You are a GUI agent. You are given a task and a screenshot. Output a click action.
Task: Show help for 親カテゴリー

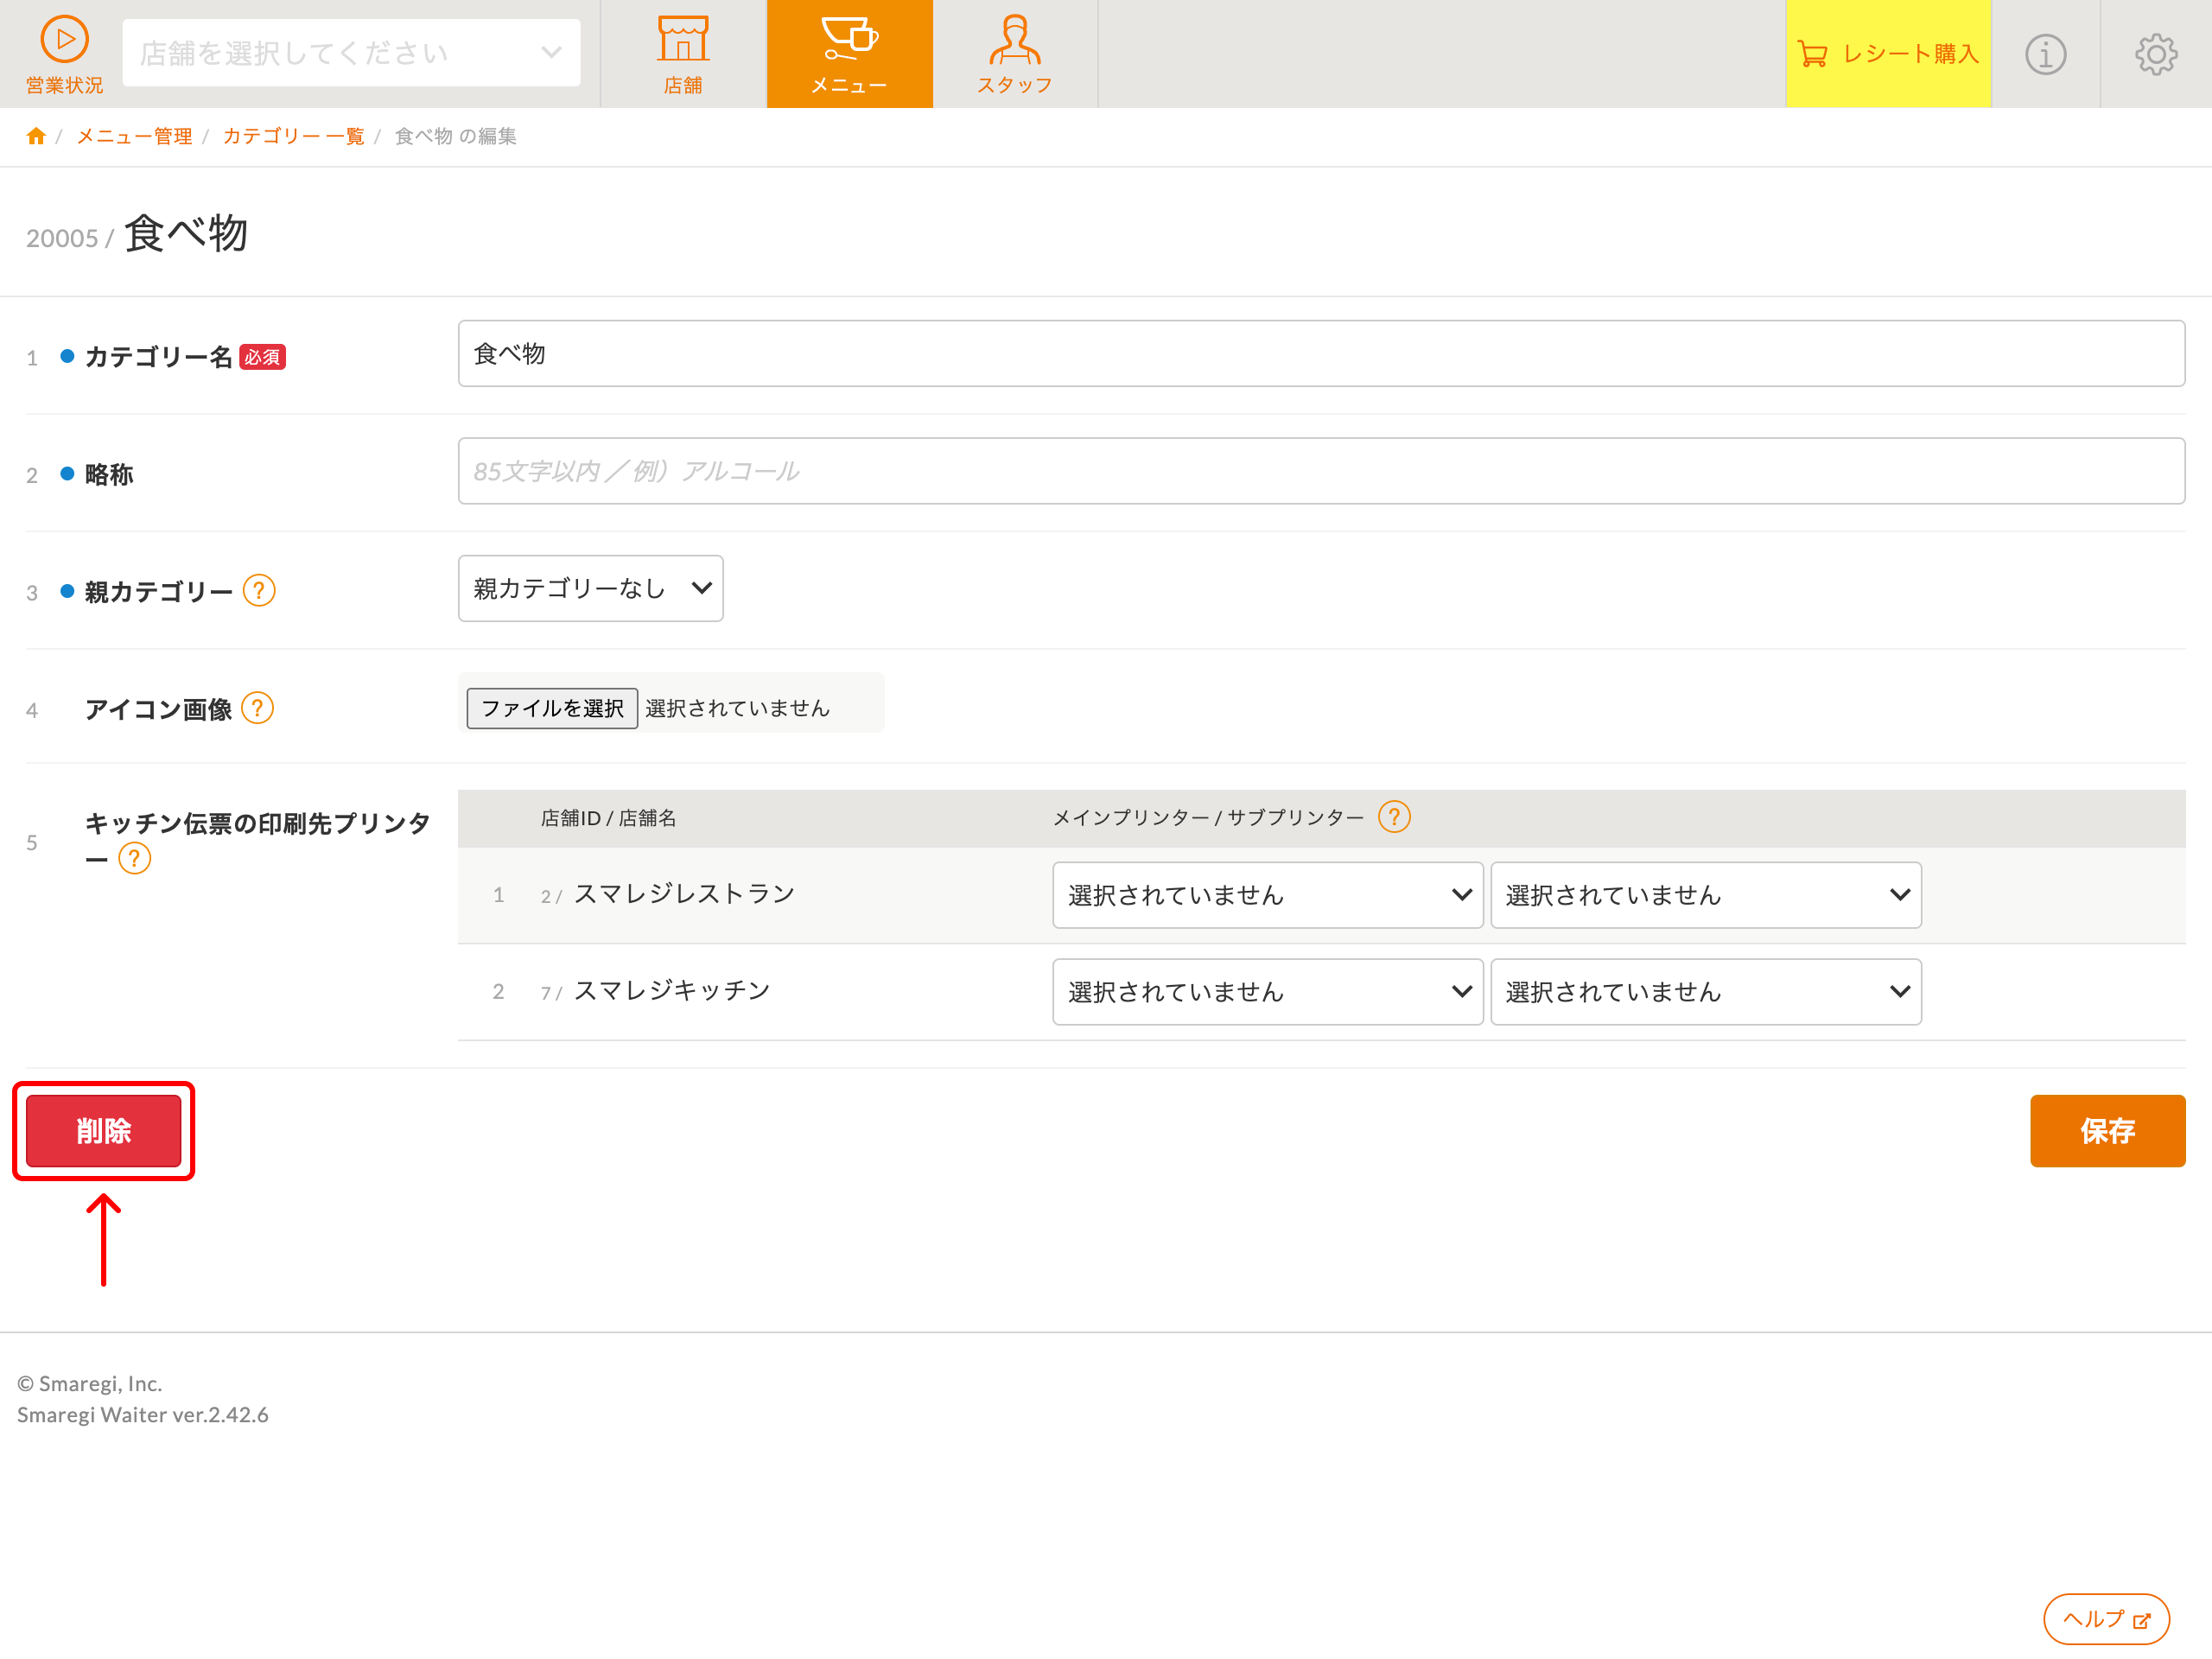pyautogui.click(x=259, y=590)
